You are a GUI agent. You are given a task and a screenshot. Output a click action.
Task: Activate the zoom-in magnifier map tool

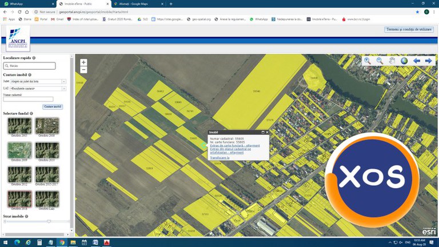point(368,61)
